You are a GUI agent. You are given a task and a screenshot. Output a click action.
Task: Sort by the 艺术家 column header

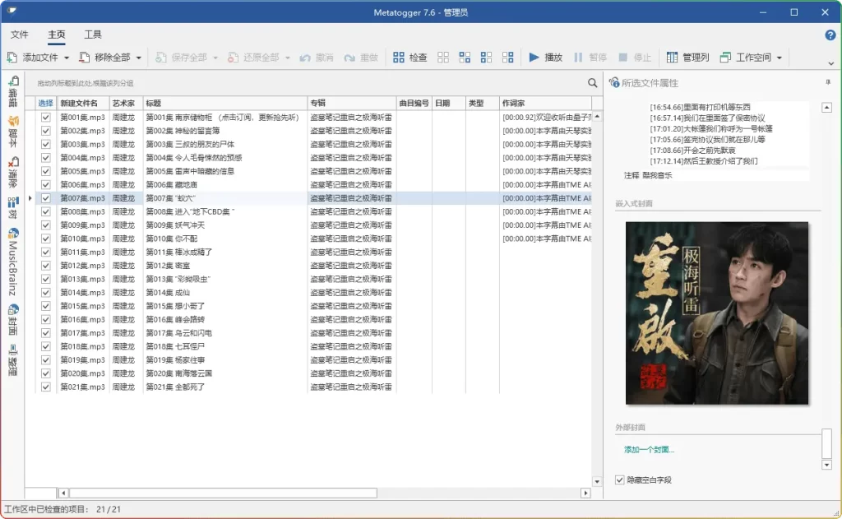[126, 103]
